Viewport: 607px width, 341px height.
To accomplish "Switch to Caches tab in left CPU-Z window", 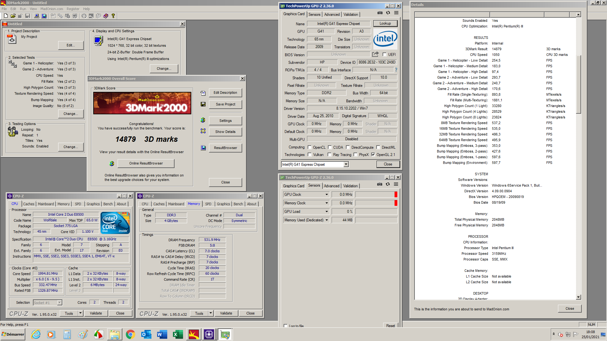I will [29, 204].
